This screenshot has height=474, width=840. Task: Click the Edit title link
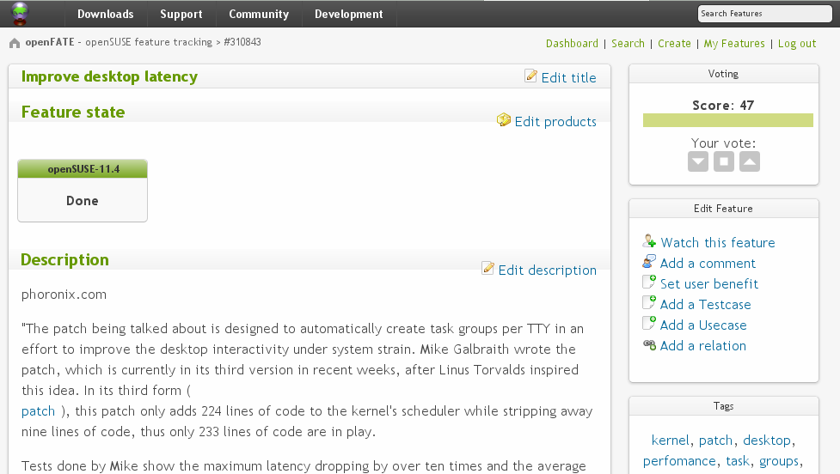(568, 78)
